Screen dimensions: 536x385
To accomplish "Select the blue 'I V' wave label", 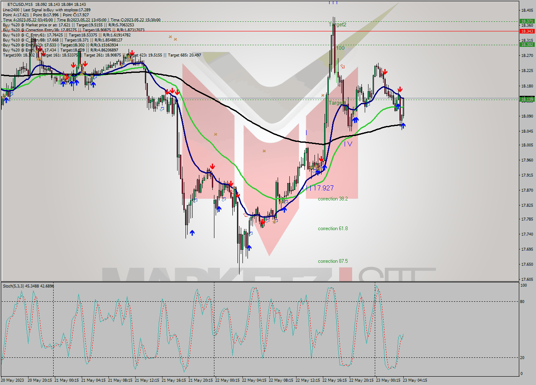I will 348,144.
